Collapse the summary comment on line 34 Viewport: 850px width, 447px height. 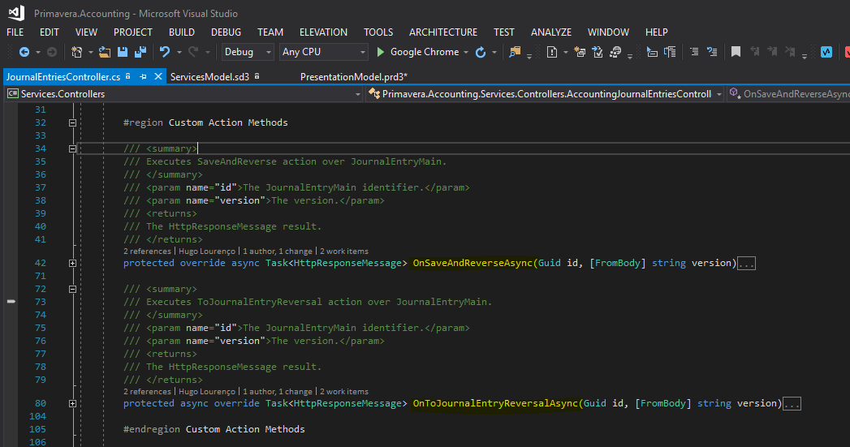click(x=72, y=149)
